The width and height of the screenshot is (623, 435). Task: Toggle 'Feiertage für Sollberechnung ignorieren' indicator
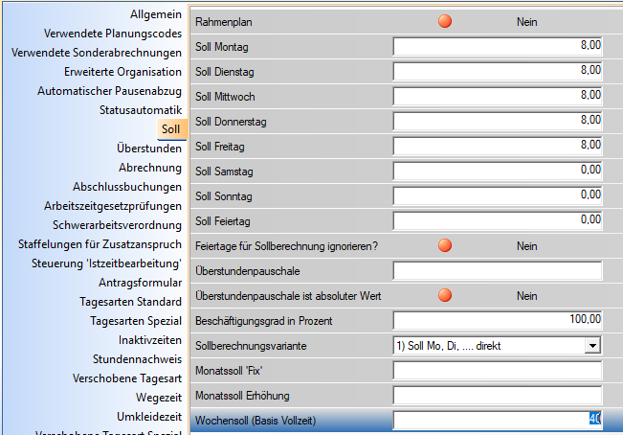tap(444, 245)
